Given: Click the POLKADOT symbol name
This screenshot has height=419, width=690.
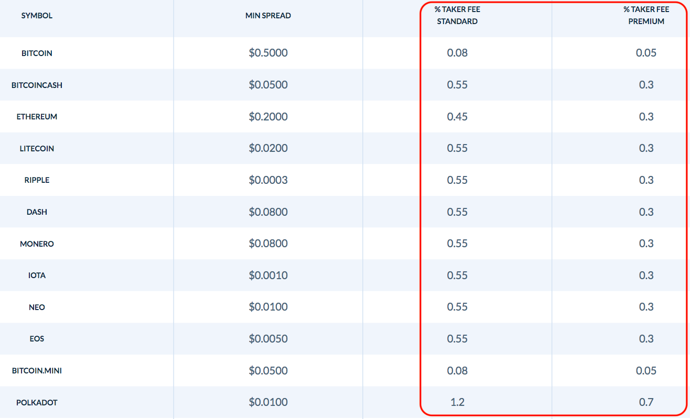Looking at the screenshot, I should coord(37,403).
